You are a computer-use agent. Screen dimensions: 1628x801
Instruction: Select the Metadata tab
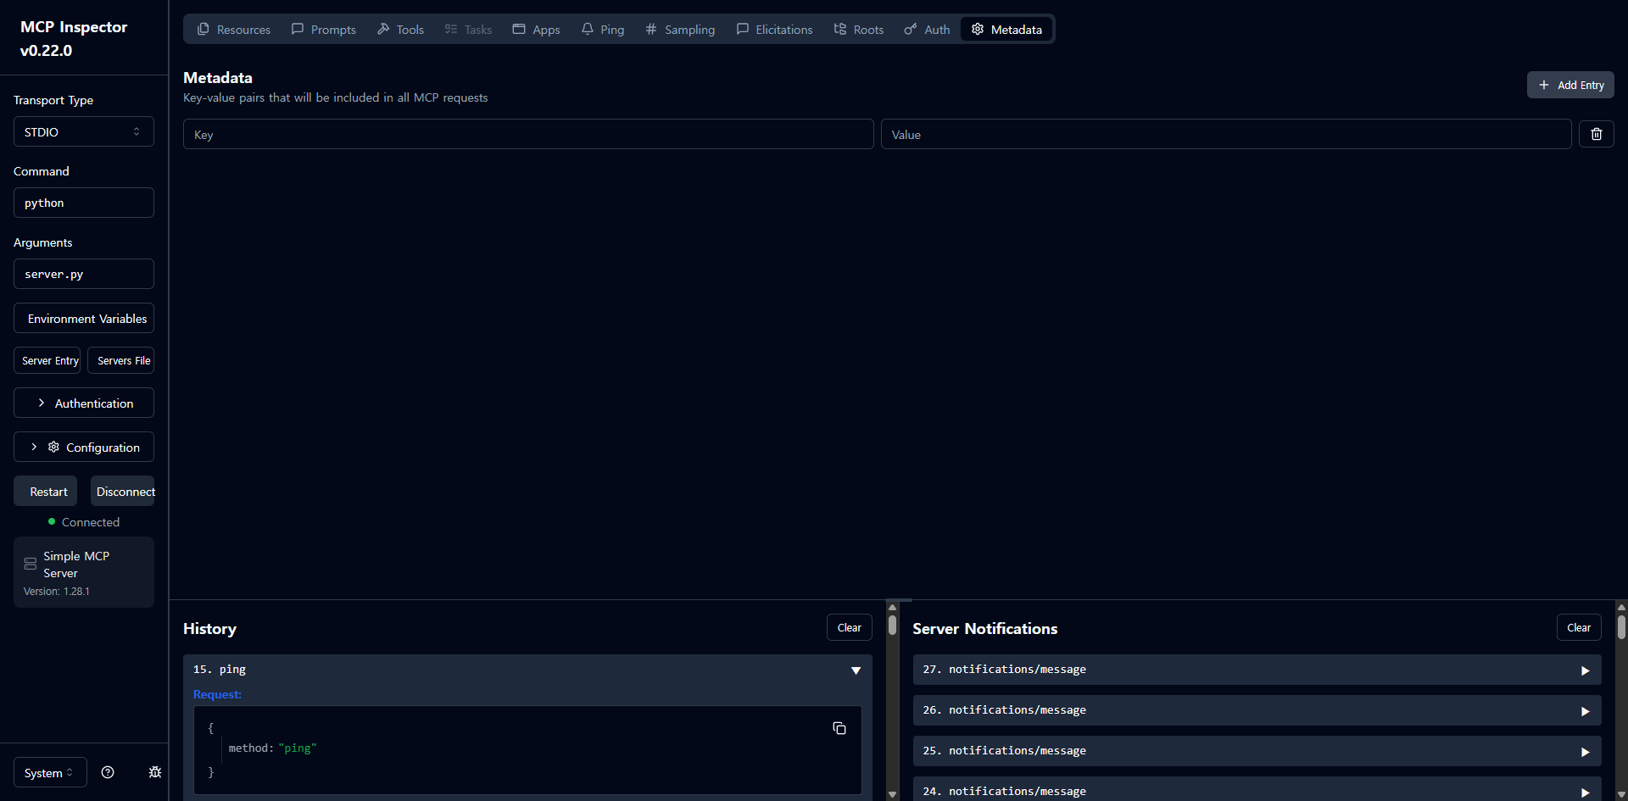[x=1006, y=30]
